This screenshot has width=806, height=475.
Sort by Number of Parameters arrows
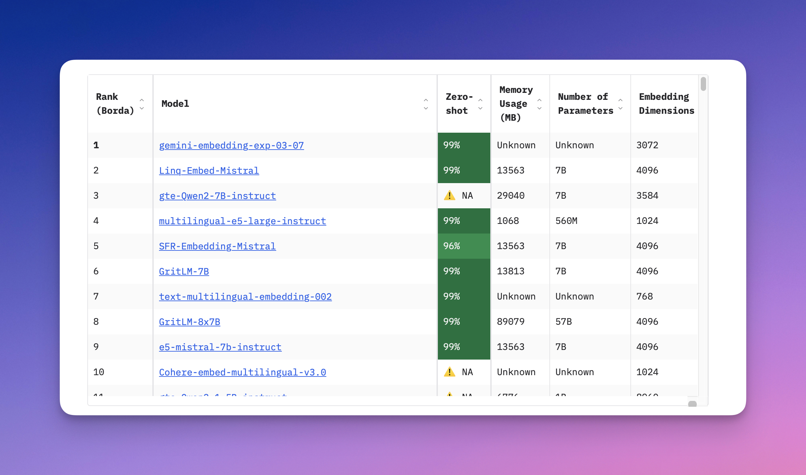tap(620, 104)
